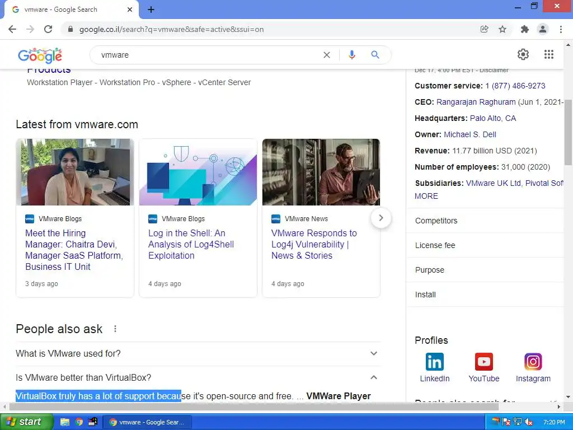Open Chrome from quick launch
The width and height of the screenshot is (573, 430).
pyautogui.click(x=79, y=422)
